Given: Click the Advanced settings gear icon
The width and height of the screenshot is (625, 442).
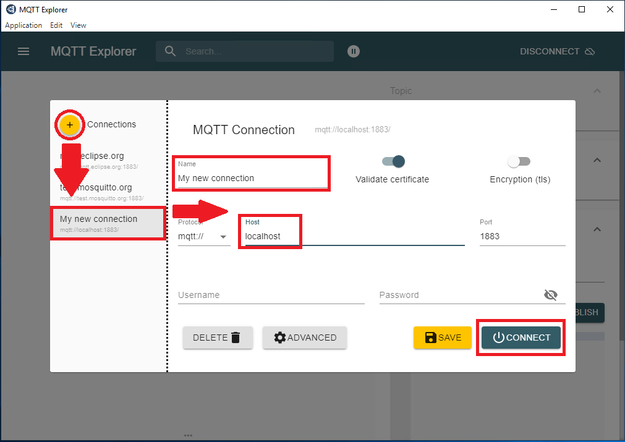Looking at the screenshot, I should click(280, 338).
